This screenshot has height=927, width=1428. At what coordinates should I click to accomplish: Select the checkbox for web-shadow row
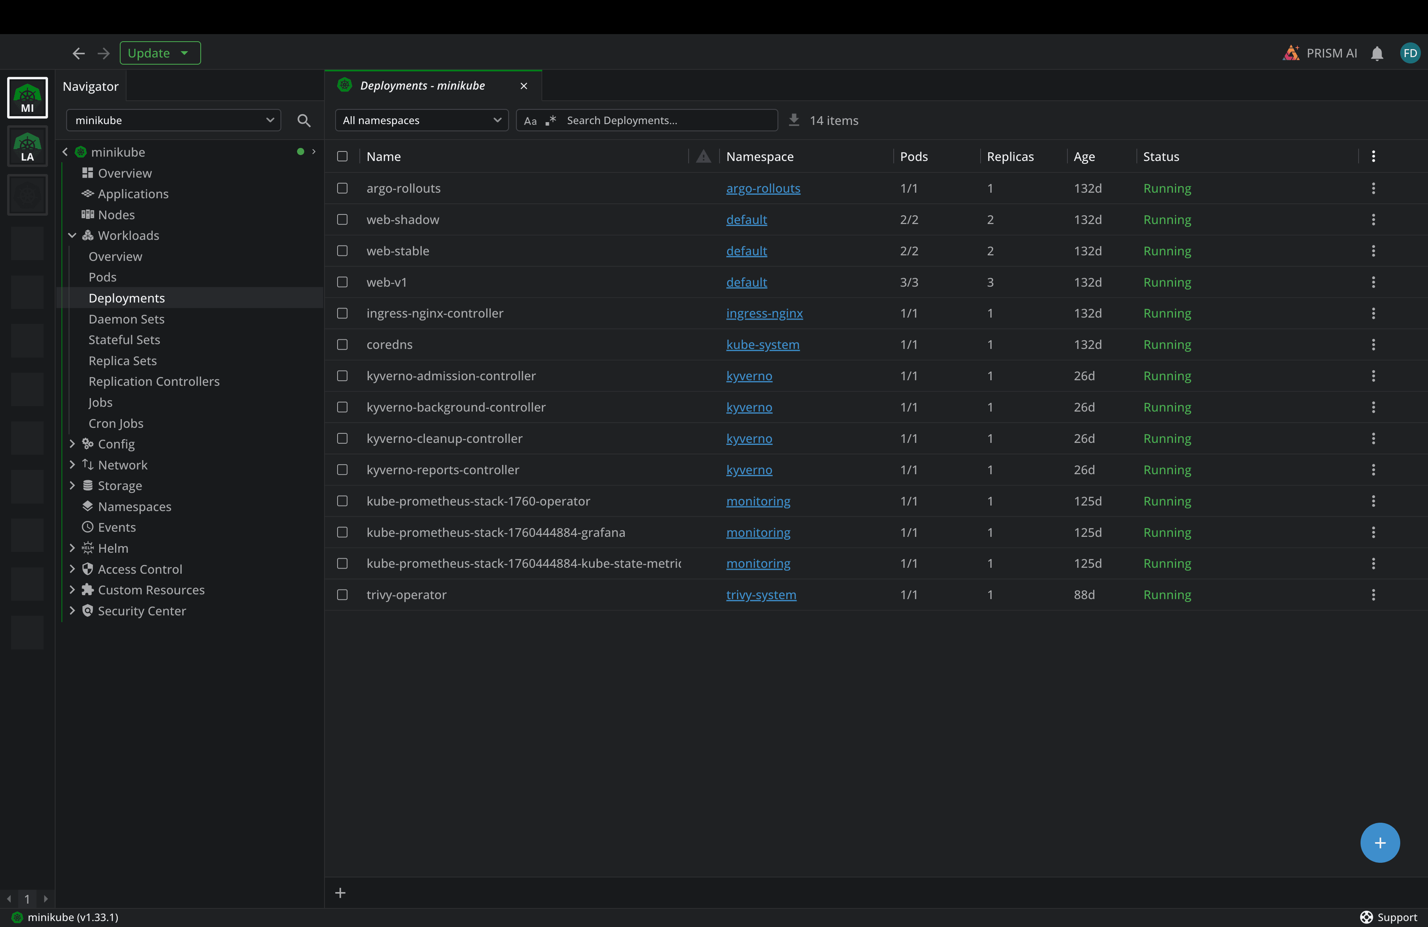pos(342,219)
